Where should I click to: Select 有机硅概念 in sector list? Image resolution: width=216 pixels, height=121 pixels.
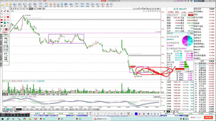coord(198,12)
